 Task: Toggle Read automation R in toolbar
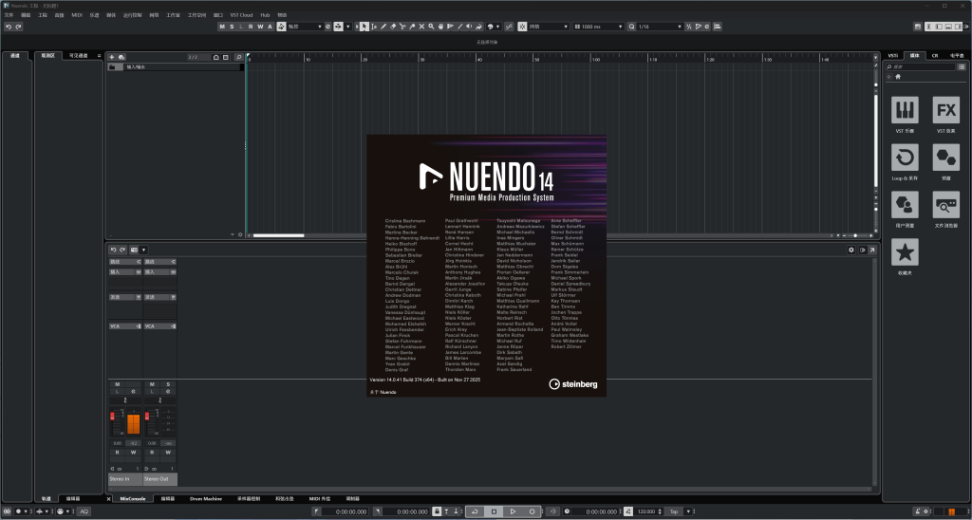coord(251,27)
